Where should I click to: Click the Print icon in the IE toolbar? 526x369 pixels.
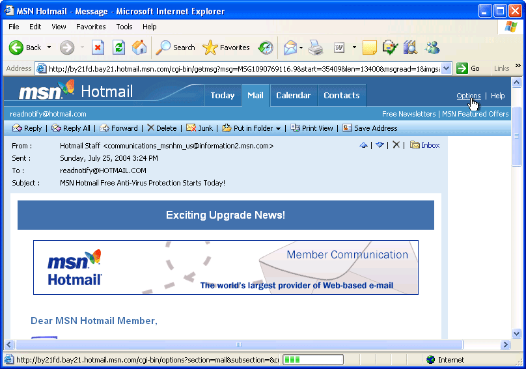316,48
